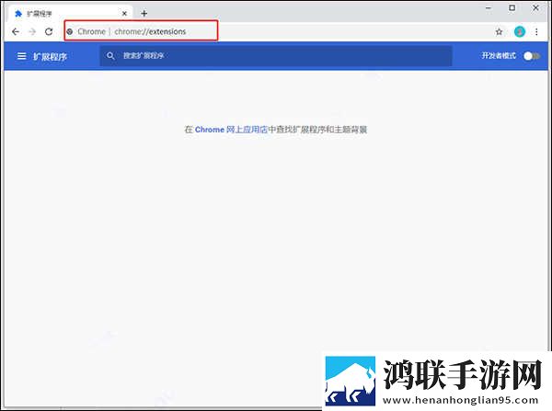
Task: Click the 开发者模式 label
Action: [499, 55]
